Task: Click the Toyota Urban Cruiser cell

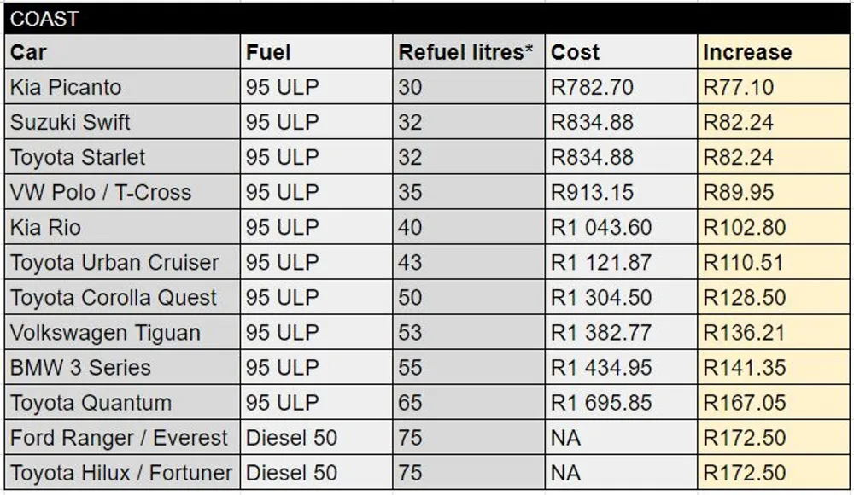Action: 122,262
